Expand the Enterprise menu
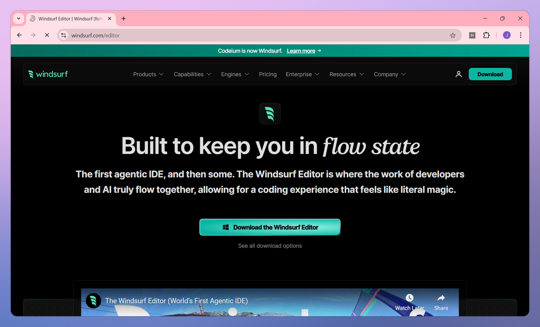 (303, 74)
